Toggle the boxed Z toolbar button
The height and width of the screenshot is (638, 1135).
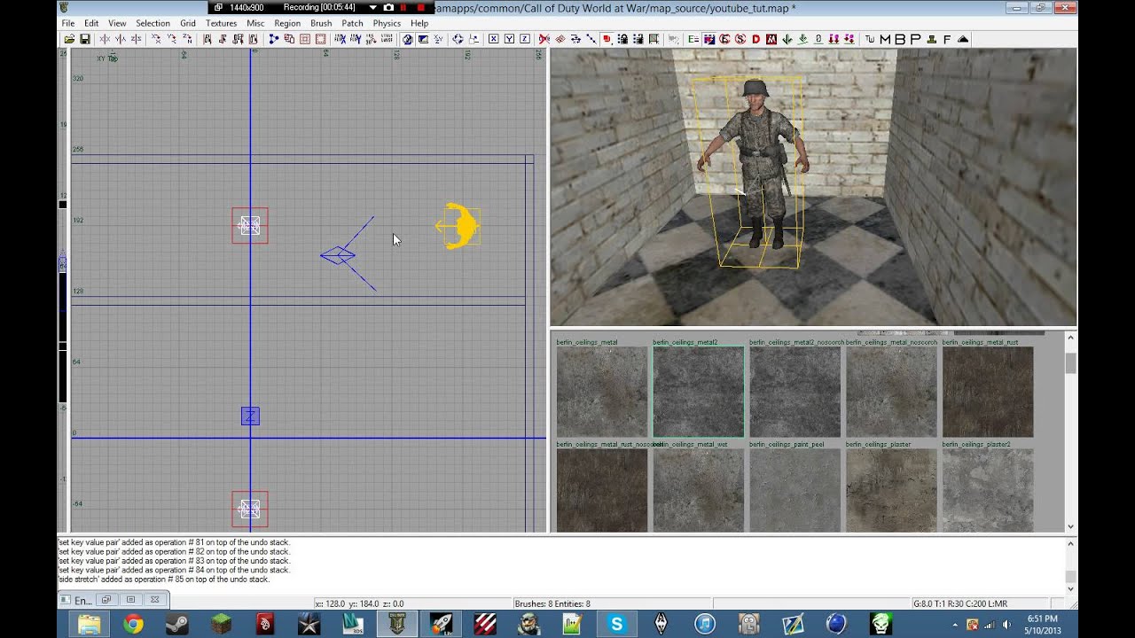(525, 39)
